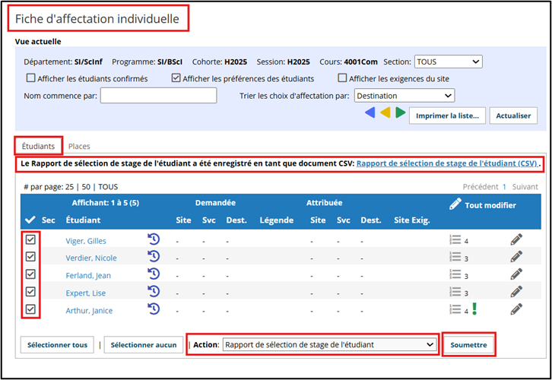Open the Action dropdown menu
The height and width of the screenshot is (380, 552).
click(329, 344)
